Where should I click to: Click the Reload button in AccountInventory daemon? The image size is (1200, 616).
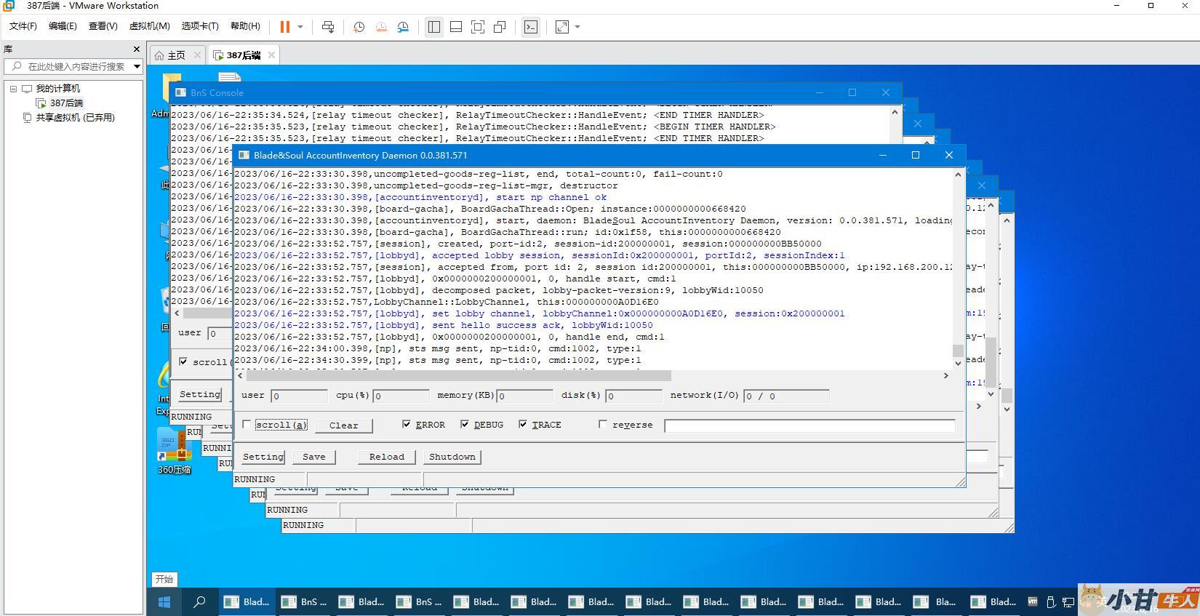[x=386, y=457]
